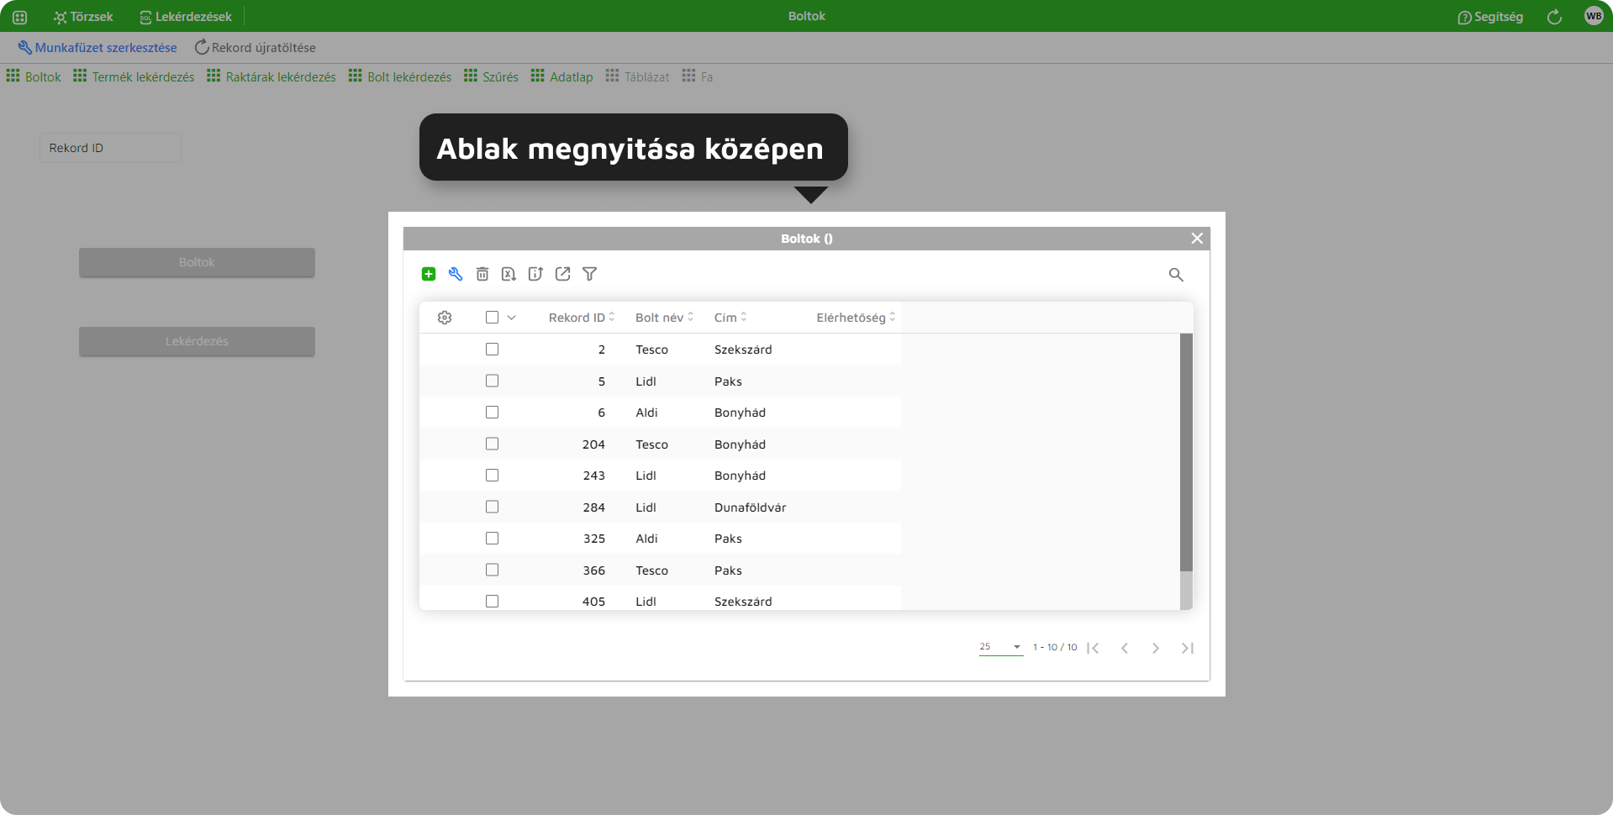Check the row with Rekord ID 284

pyautogui.click(x=493, y=507)
